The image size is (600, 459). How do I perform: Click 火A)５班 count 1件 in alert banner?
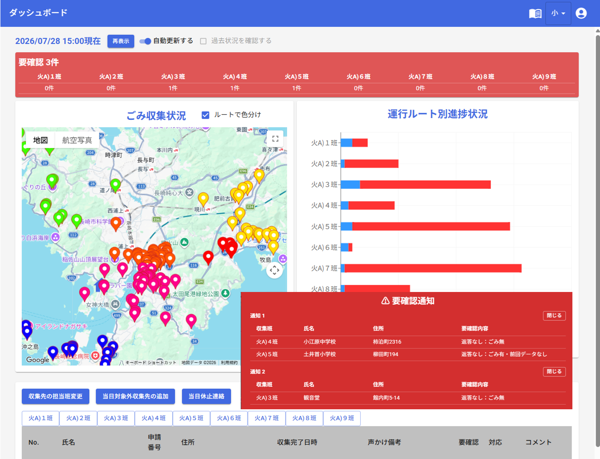[297, 88]
